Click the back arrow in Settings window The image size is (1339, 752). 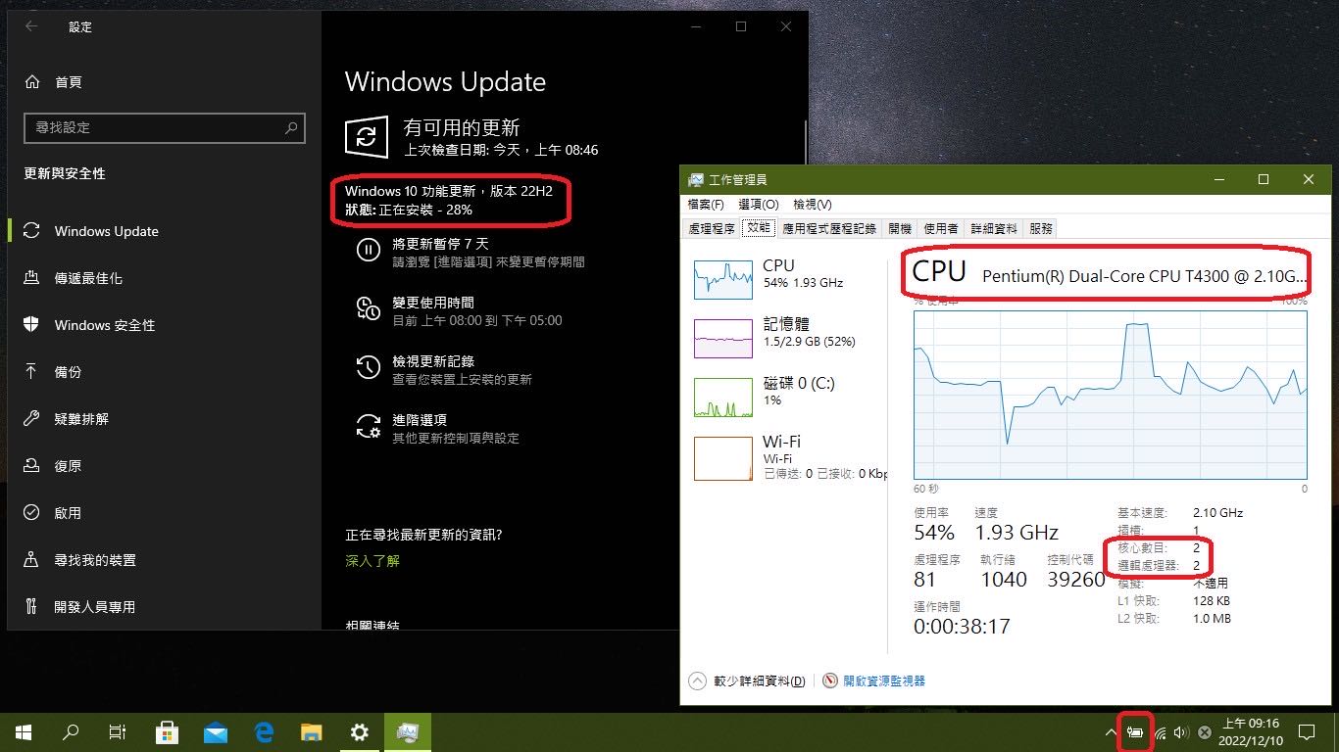click(31, 26)
